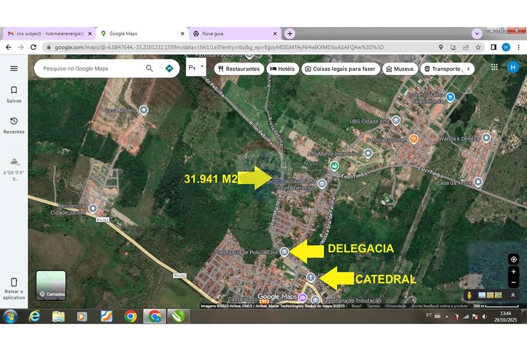The image size is (527, 351).
Task: Switch to the Nova guia tab
Action: [227, 34]
